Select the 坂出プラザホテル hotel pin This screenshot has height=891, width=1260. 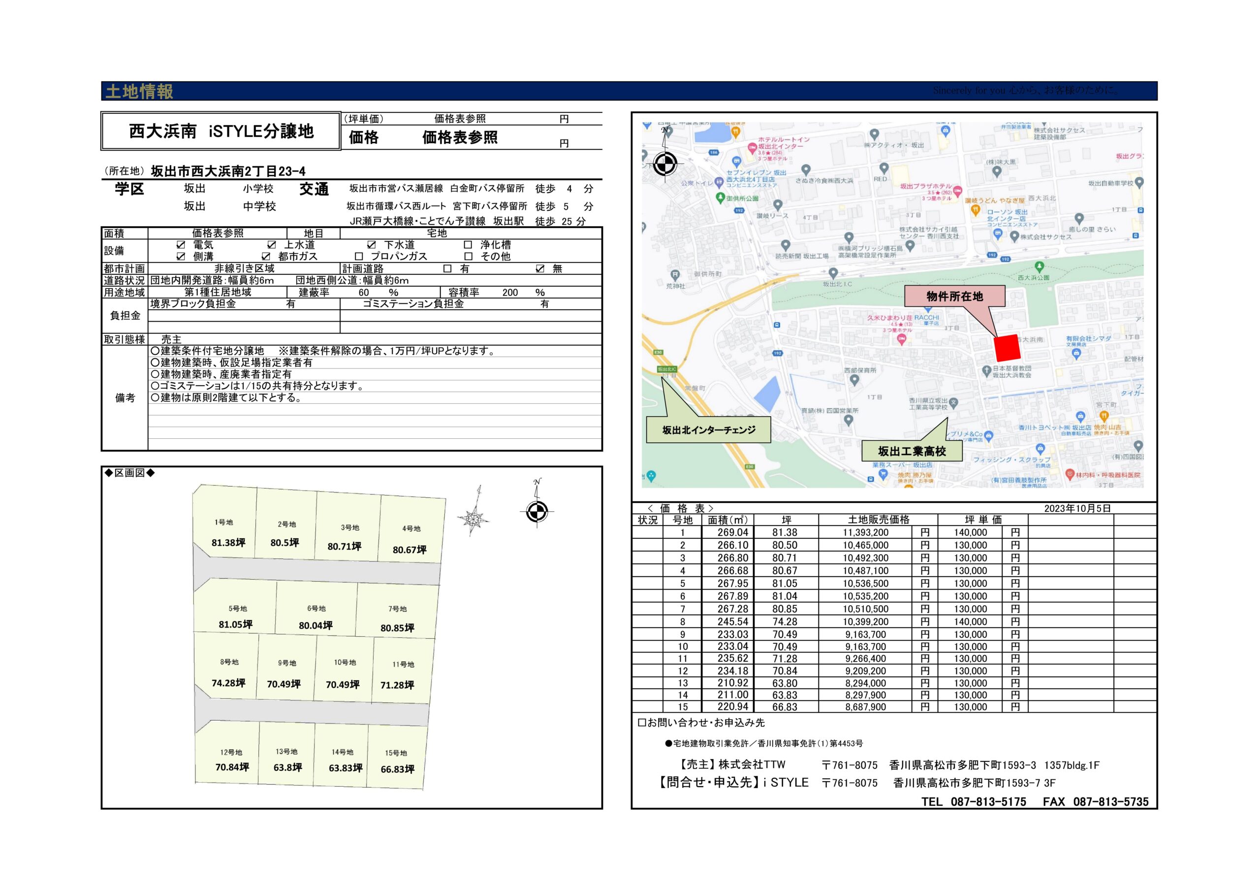[957, 191]
